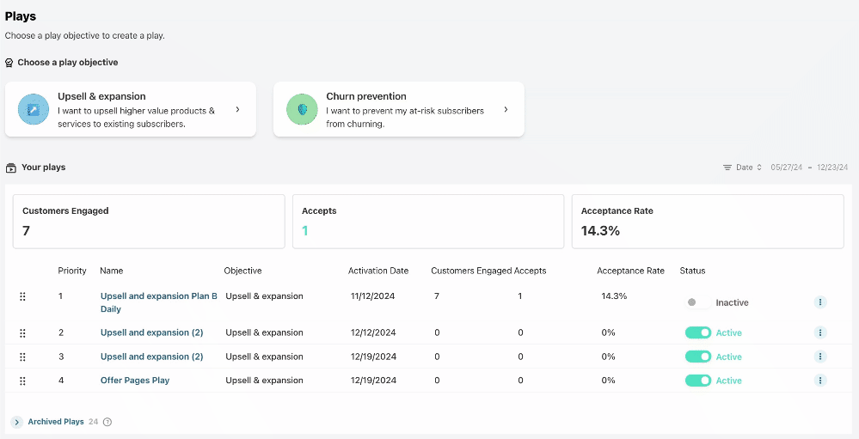
Task: Click activation date 12/12/2024
Action: click(x=374, y=332)
